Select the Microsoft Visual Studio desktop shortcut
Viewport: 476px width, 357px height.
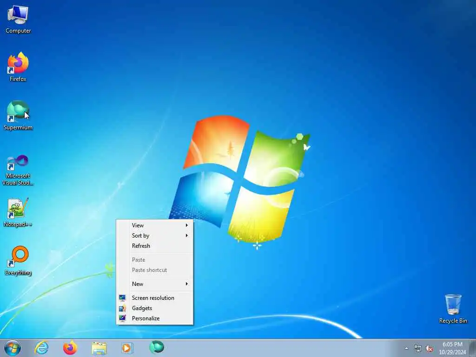[x=18, y=170]
